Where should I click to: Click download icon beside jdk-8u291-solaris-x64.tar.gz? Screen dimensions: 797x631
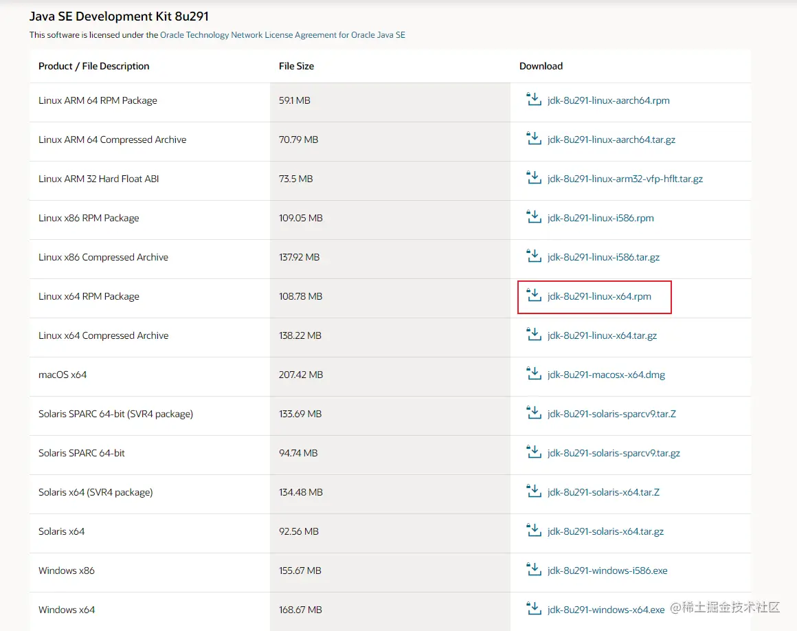pyautogui.click(x=534, y=529)
